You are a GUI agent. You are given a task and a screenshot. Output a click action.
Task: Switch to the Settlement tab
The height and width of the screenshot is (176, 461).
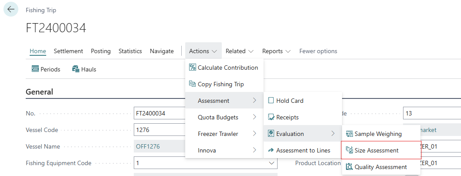pyautogui.click(x=68, y=51)
